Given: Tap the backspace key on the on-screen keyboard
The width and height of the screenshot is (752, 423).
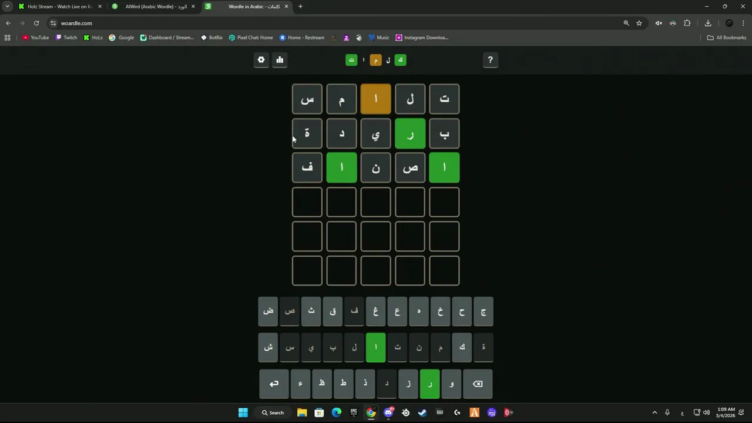Looking at the screenshot, I should coord(478,384).
